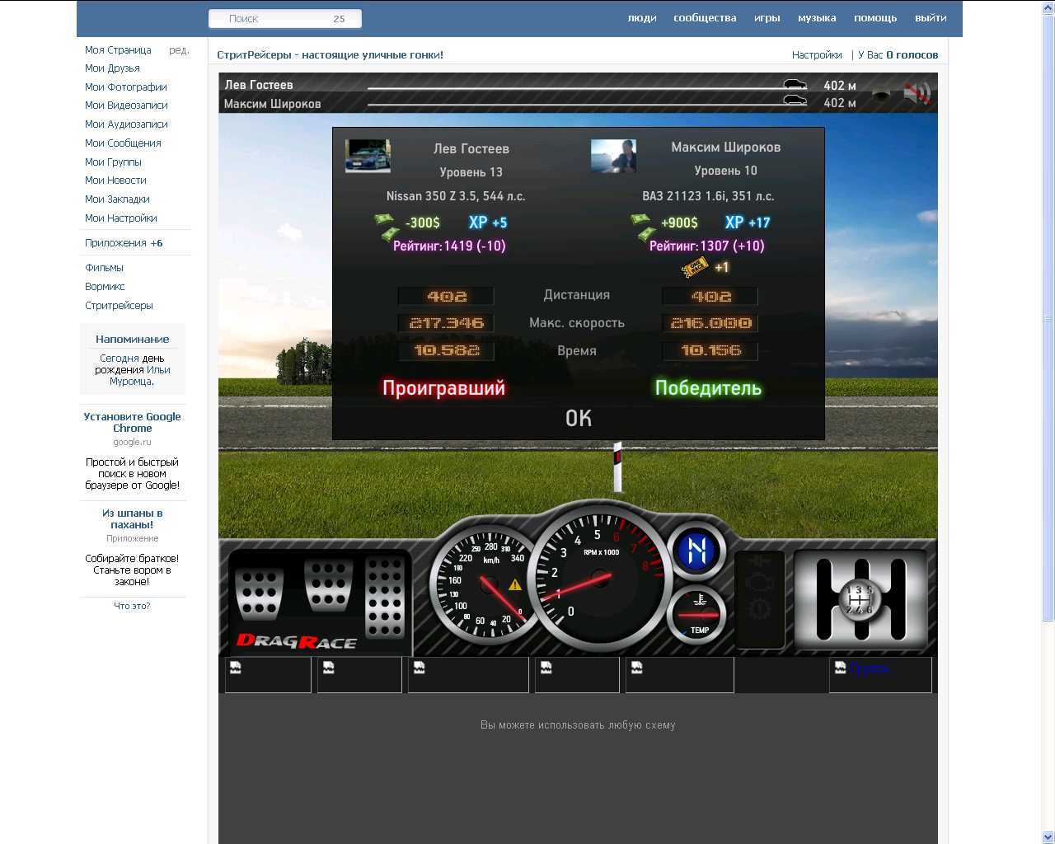Viewport: 1055px width, 844px height.
Task: Open музыка in the top navigation
Action: pyautogui.click(x=816, y=18)
